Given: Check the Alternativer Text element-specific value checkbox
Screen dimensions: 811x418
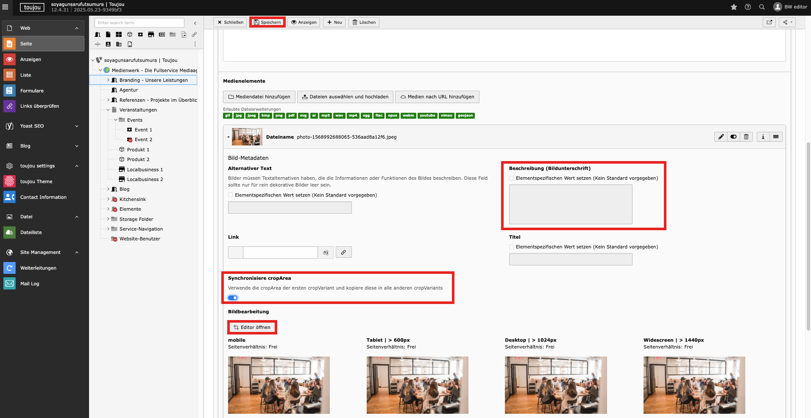Looking at the screenshot, I should click(x=231, y=195).
